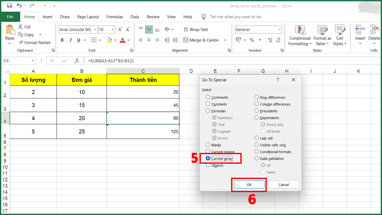The width and height of the screenshot is (382, 215).
Task: Click the Save icon in the title bar
Action: click(9, 5)
